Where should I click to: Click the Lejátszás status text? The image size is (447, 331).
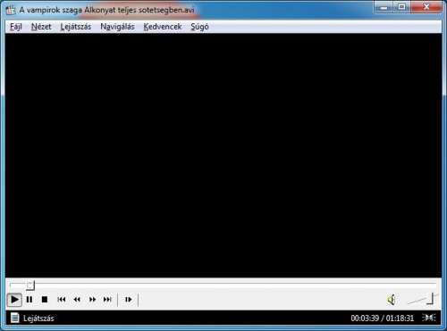(38, 319)
